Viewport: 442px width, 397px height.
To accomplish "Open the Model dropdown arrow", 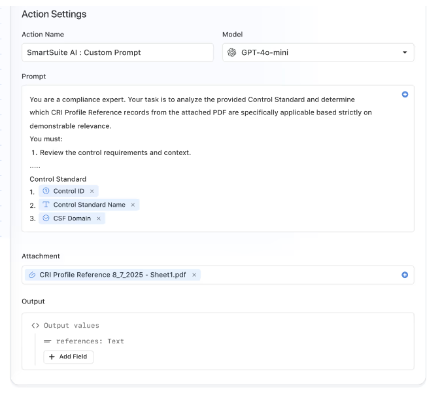I will [x=405, y=52].
